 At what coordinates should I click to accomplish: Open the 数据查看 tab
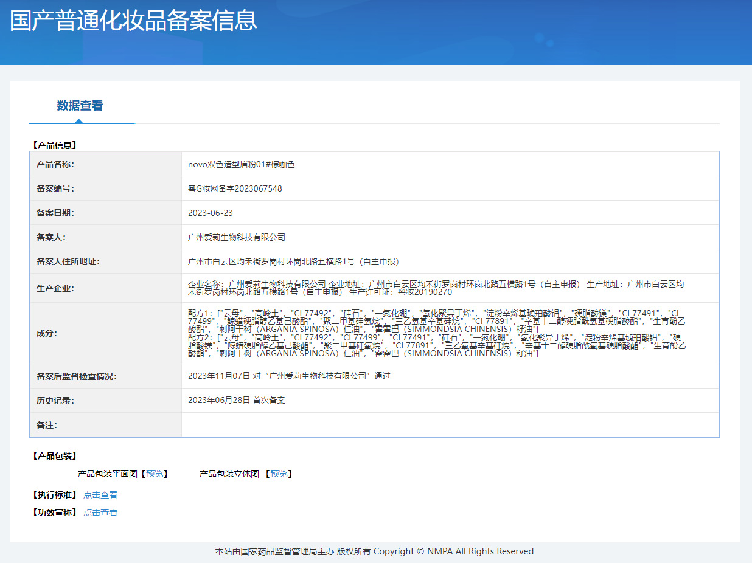80,106
